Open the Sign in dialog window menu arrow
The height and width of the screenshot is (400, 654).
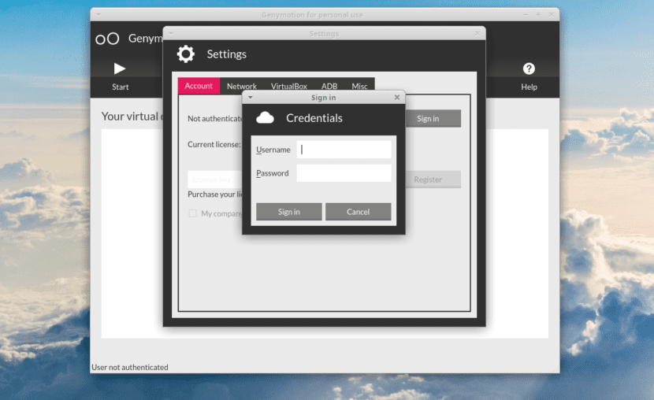pyautogui.click(x=251, y=98)
